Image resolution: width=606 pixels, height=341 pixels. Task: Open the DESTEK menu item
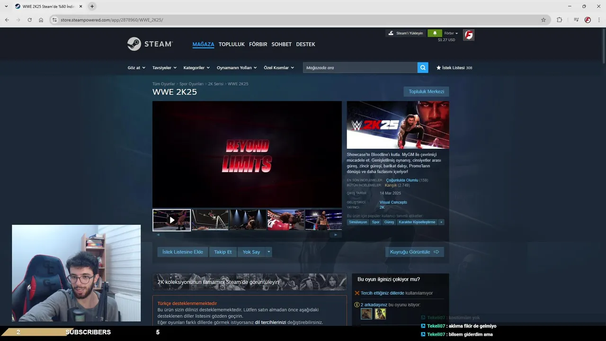[x=305, y=44]
